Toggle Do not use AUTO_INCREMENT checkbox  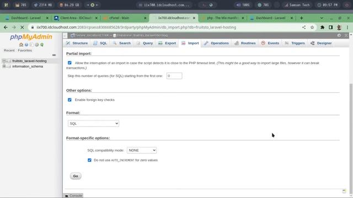(x=89, y=160)
